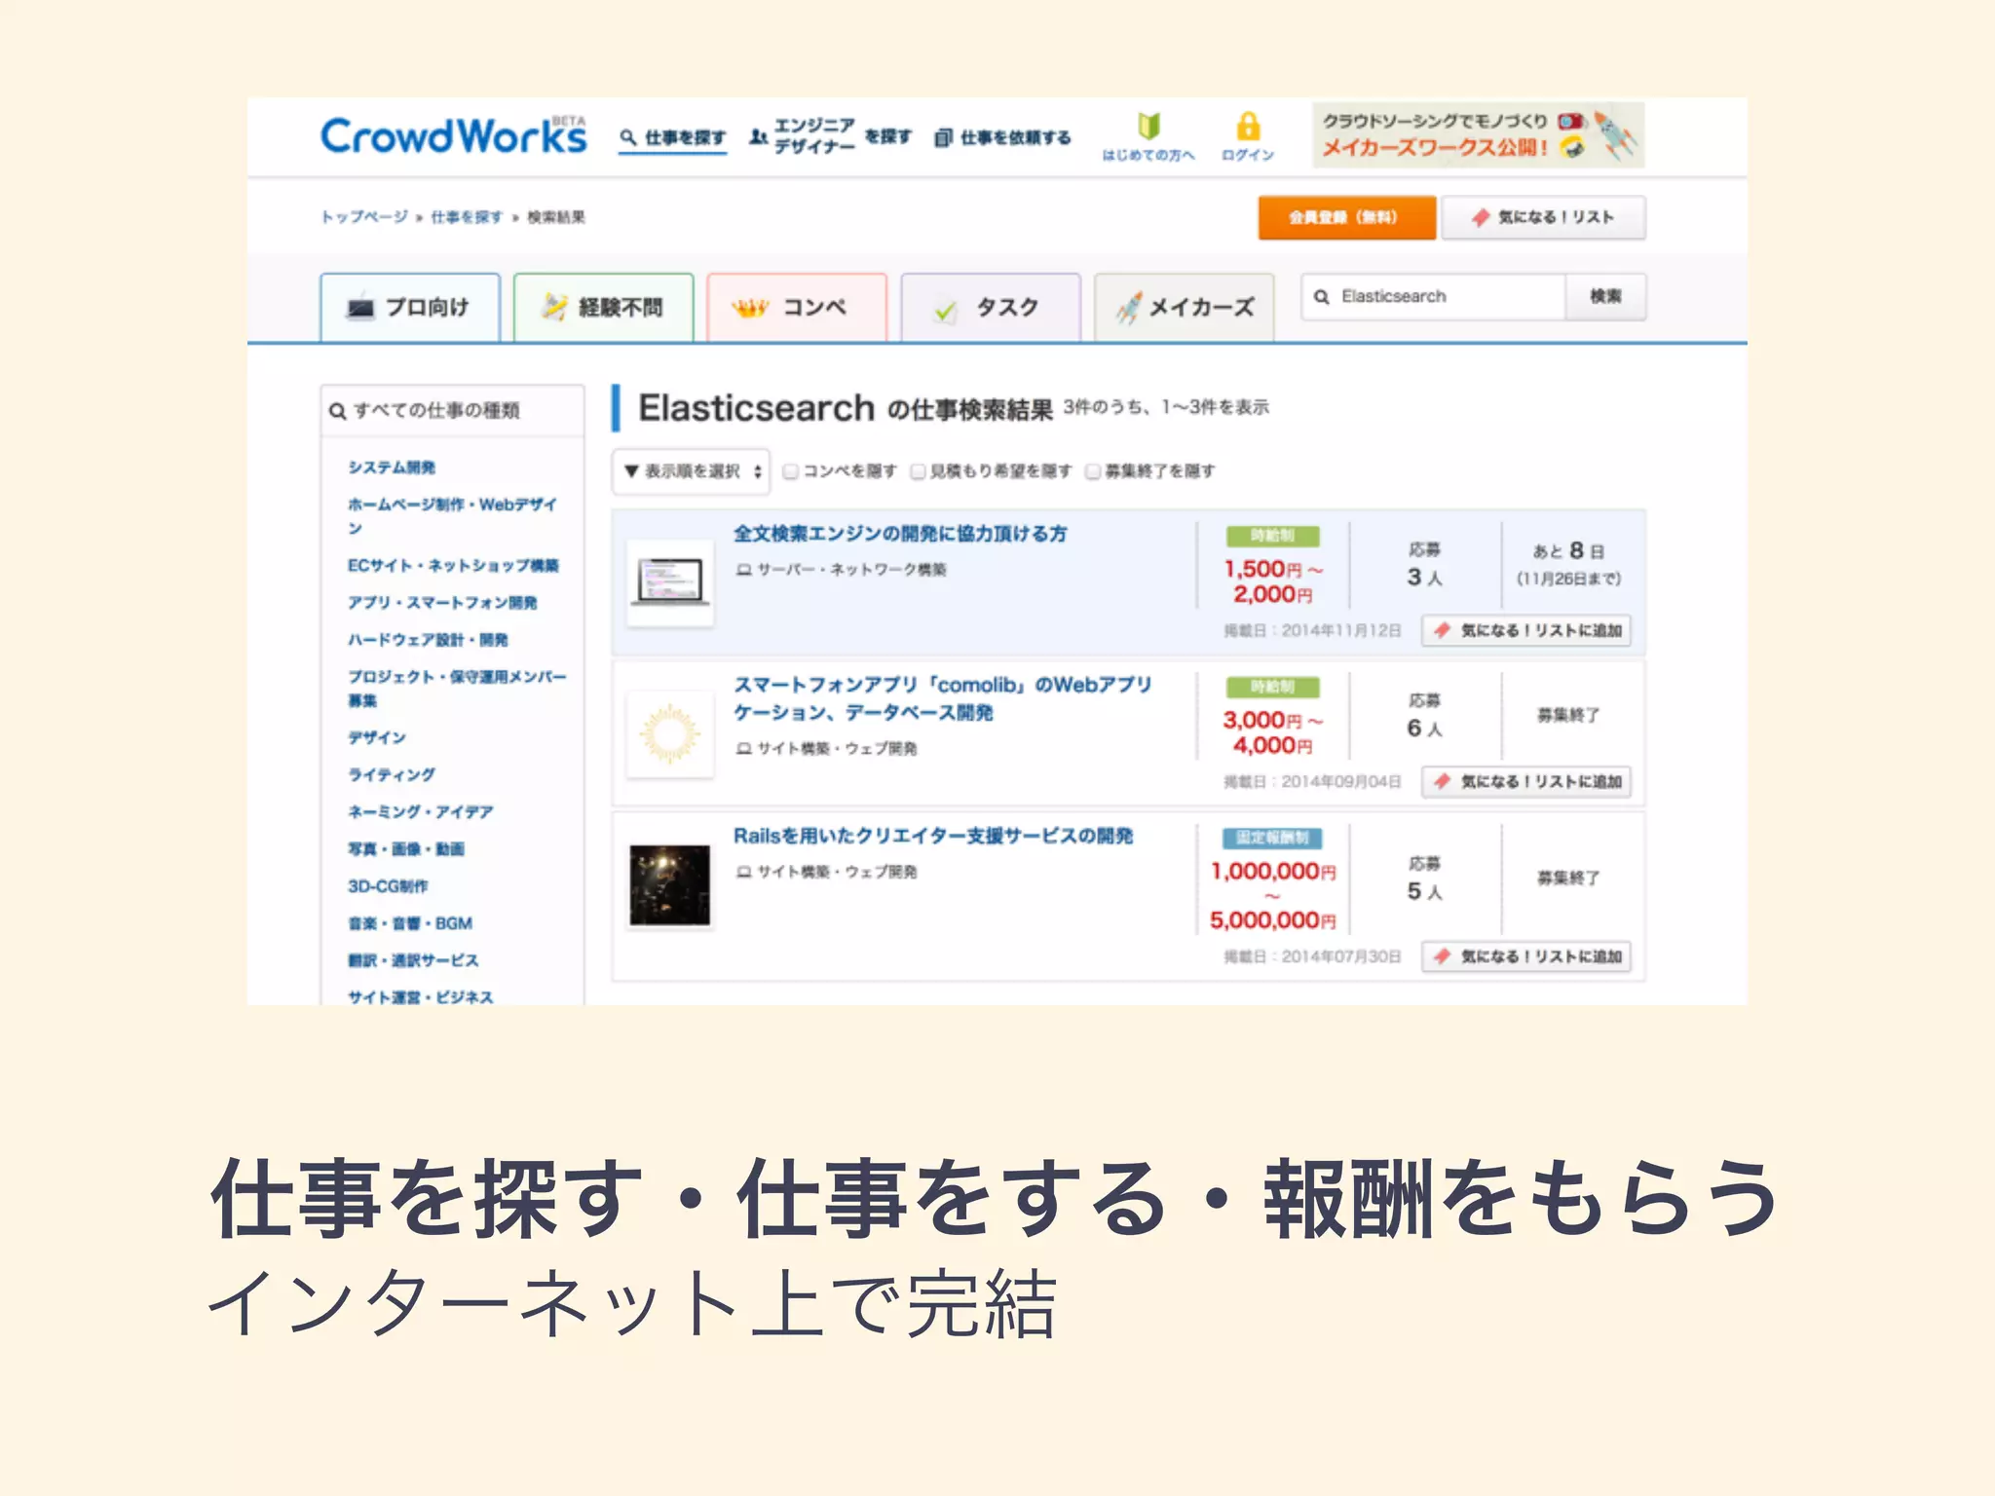The height and width of the screenshot is (1496, 1995).
Task: Open job スマートフォンアプリ「comolib」のWebアプリケーション
Action: click(943, 698)
